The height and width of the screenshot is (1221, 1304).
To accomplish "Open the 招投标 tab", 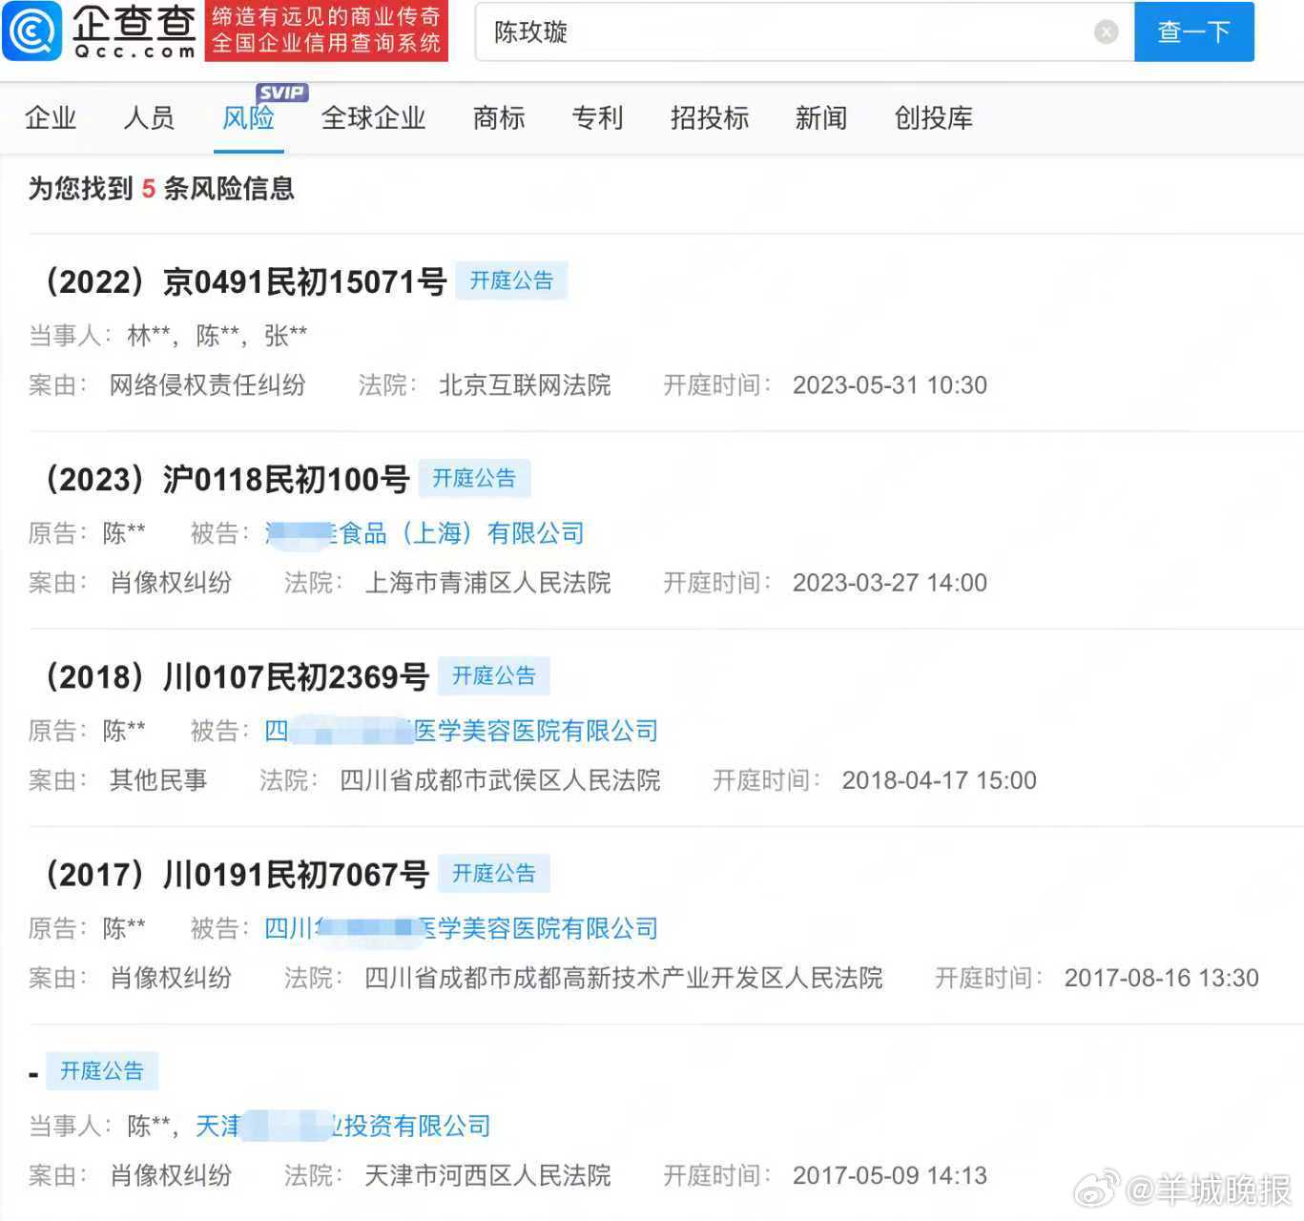I will click(x=710, y=118).
